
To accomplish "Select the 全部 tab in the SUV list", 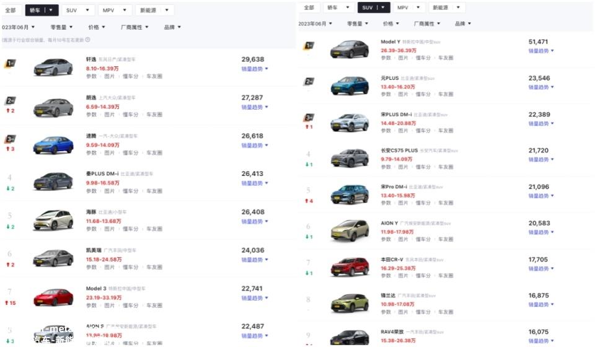I will point(309,7).
